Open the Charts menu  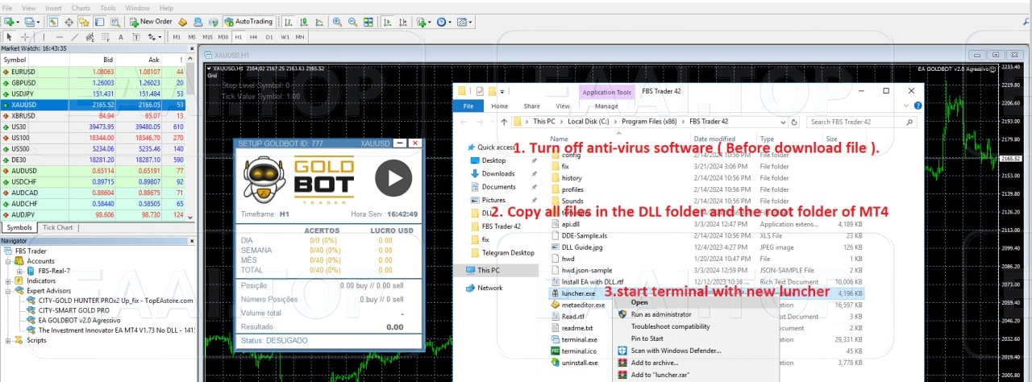point(81,8)
